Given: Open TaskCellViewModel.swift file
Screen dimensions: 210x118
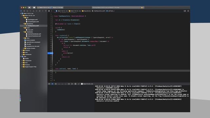Looking at the screenshot, I should pos(33,34).
